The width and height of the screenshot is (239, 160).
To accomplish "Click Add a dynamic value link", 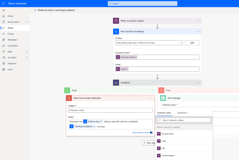I will (x=141, y=133).
